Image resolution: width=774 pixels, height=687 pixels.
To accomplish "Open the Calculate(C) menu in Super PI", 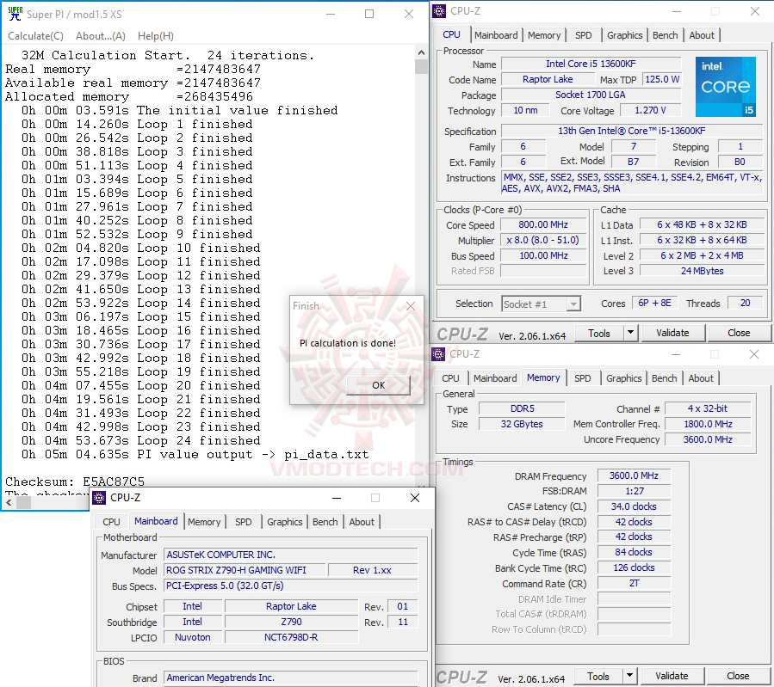I will point(35,36).
